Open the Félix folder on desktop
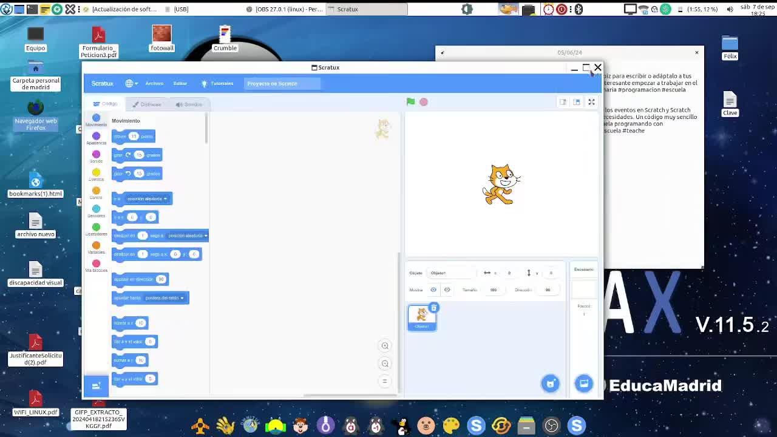The height and width of the screenshot is (437, 777). tap(730, 47)
